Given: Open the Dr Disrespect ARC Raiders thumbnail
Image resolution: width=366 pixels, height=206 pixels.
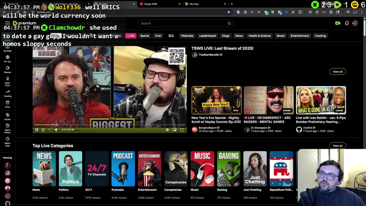Looking at the screenshot, I should (x=268, y=100).
